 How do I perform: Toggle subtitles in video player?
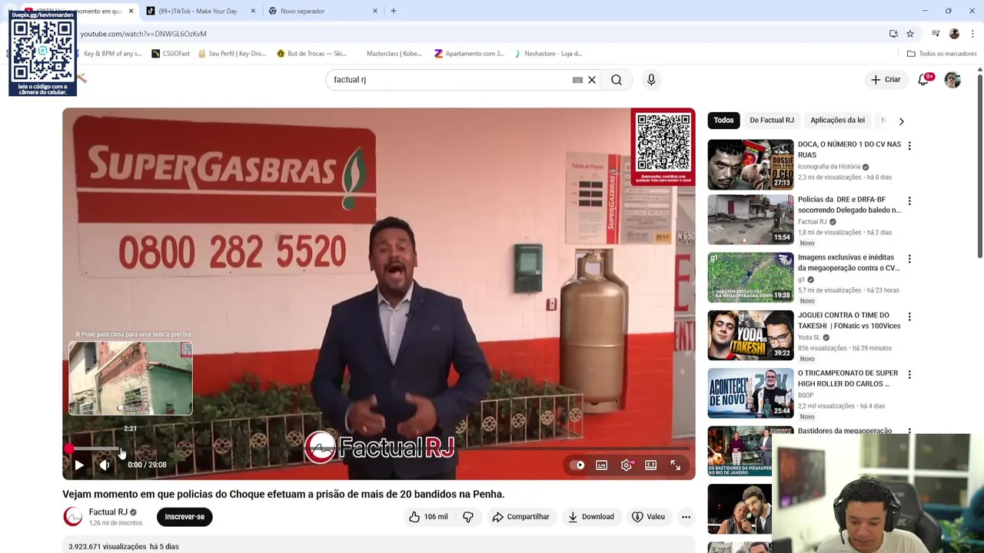[x=602, y=465]
